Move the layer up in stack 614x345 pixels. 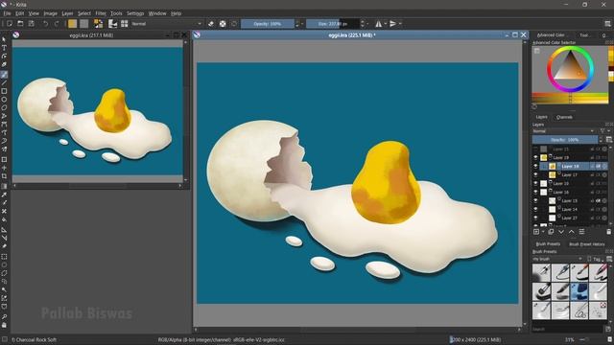tap(572, 232)
